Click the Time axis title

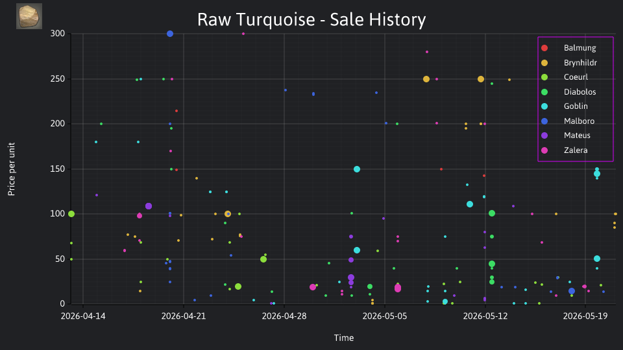pyautogui.click(x=344, y=338)
